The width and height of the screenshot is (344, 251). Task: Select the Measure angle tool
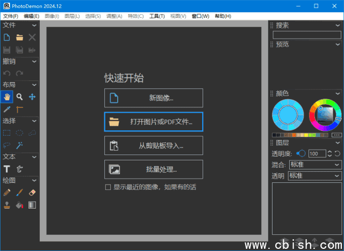coord(19,109)
